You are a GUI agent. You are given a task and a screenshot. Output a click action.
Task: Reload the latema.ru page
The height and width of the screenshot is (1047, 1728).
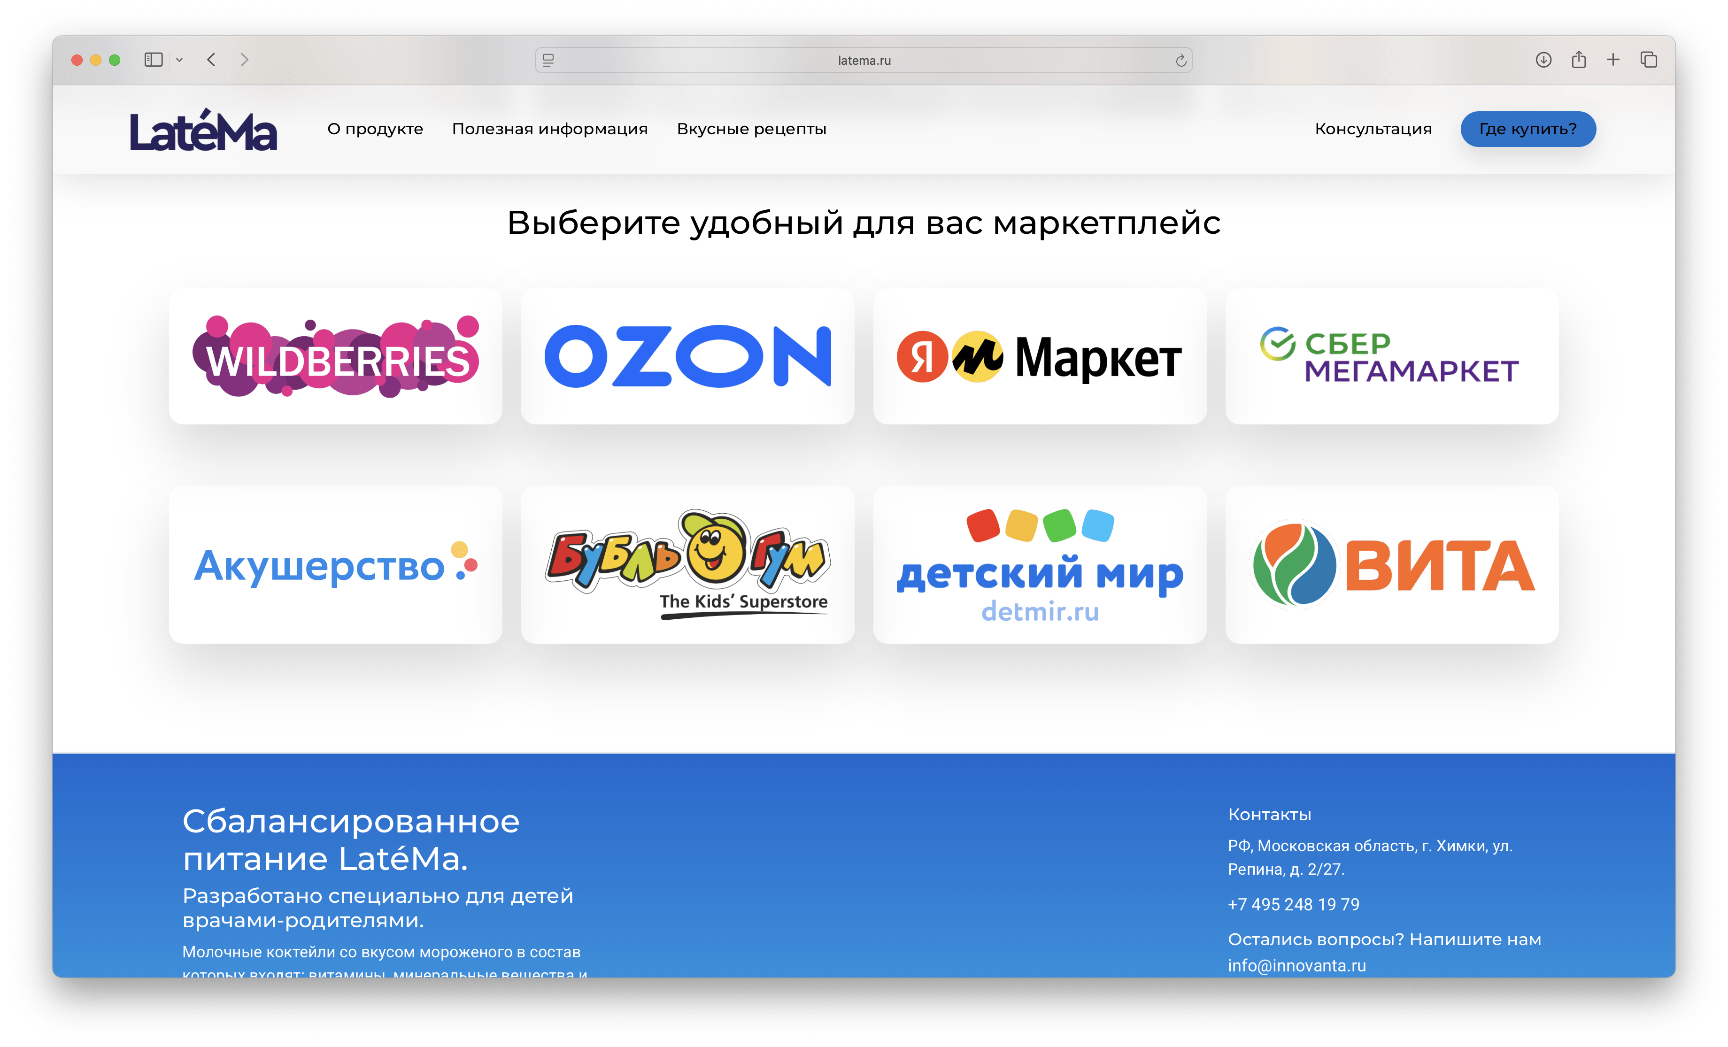pos(1181,60)
